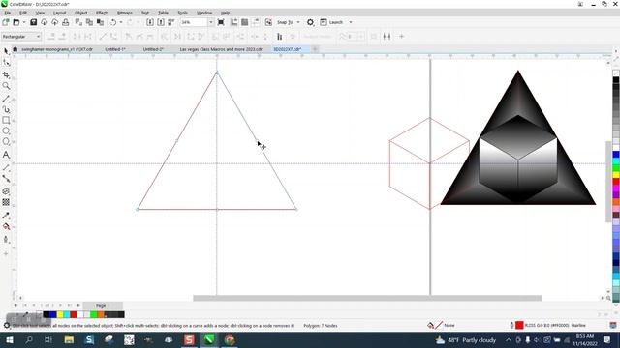Image resolution: width=620 pixels, height=348 pixels.
Task: Pick the green swatch in the document palette
Action: tap(94, 314)
